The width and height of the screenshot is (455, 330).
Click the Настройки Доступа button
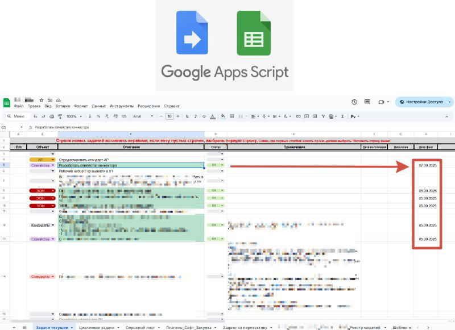tap(421, 102)
